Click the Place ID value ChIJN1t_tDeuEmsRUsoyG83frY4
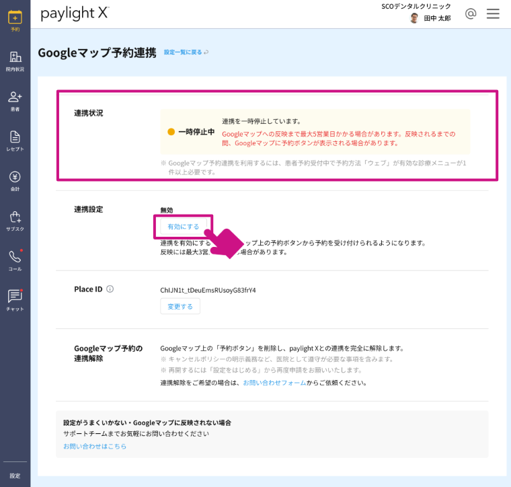 (208, 290)
